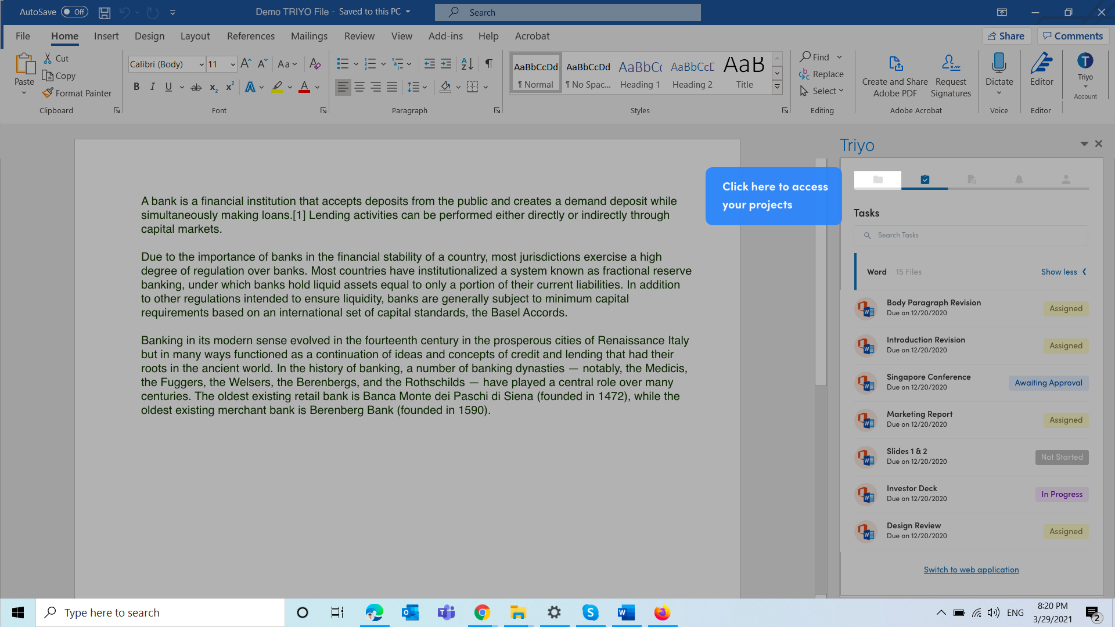Switch to the Insert tab

point(106,36)
